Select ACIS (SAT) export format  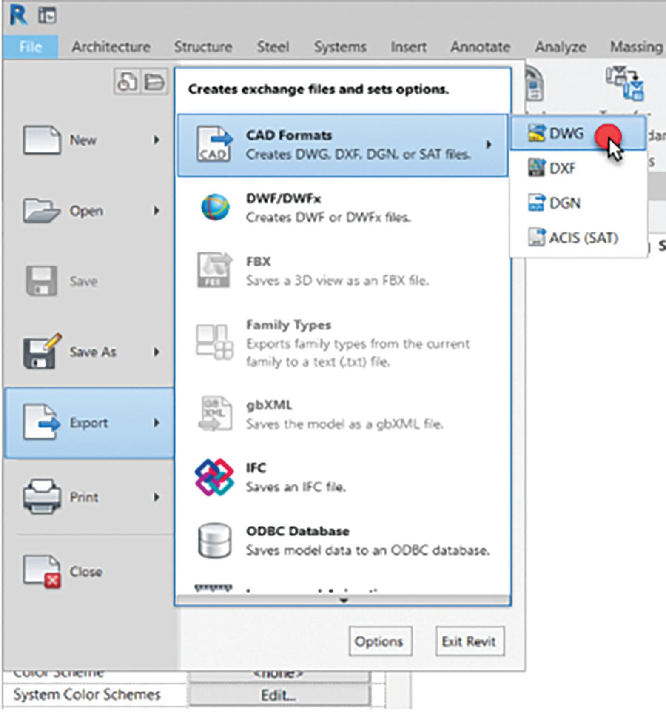coord(578,238)
